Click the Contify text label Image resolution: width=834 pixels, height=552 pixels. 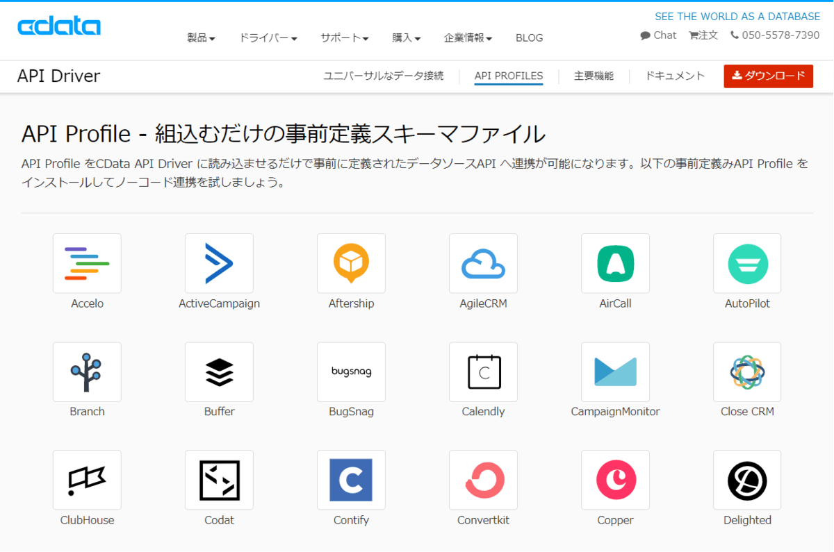click(x=351, y=520)
